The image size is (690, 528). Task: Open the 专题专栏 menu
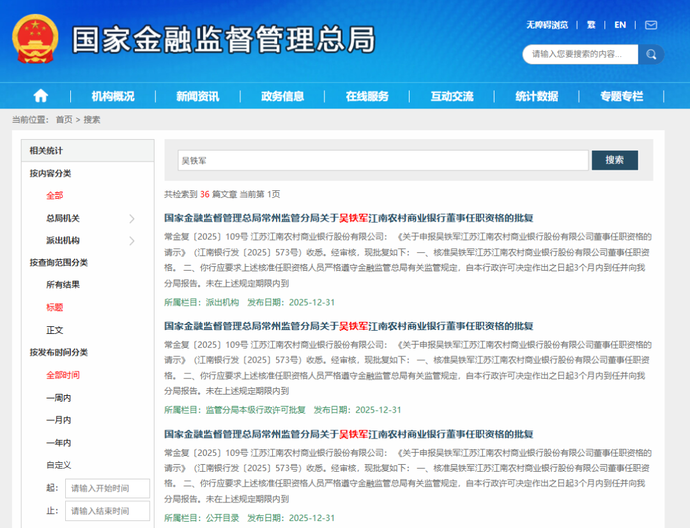(x=622, y=96)
